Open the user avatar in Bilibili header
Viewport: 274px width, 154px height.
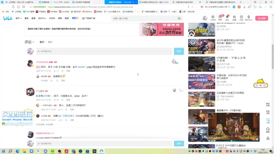pyautogui.click(x=205, y=18)
